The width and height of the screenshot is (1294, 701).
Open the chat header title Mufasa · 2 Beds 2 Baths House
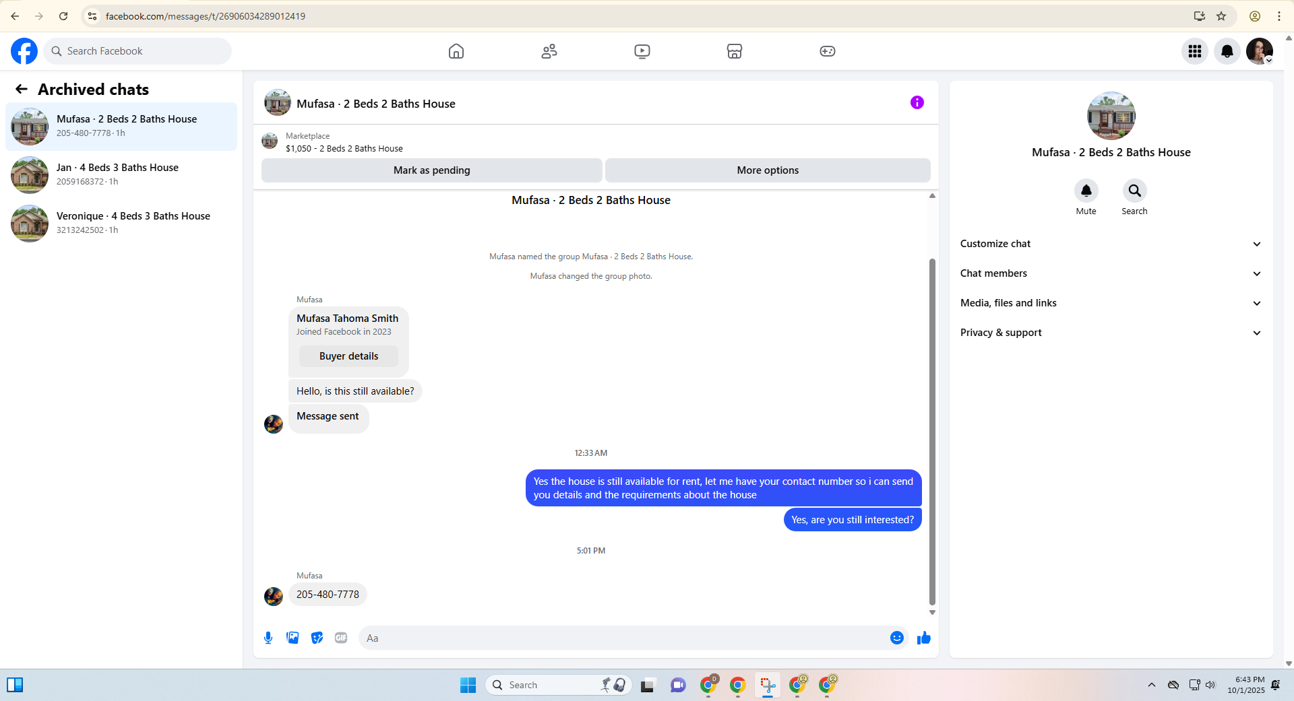pos(376,104)
